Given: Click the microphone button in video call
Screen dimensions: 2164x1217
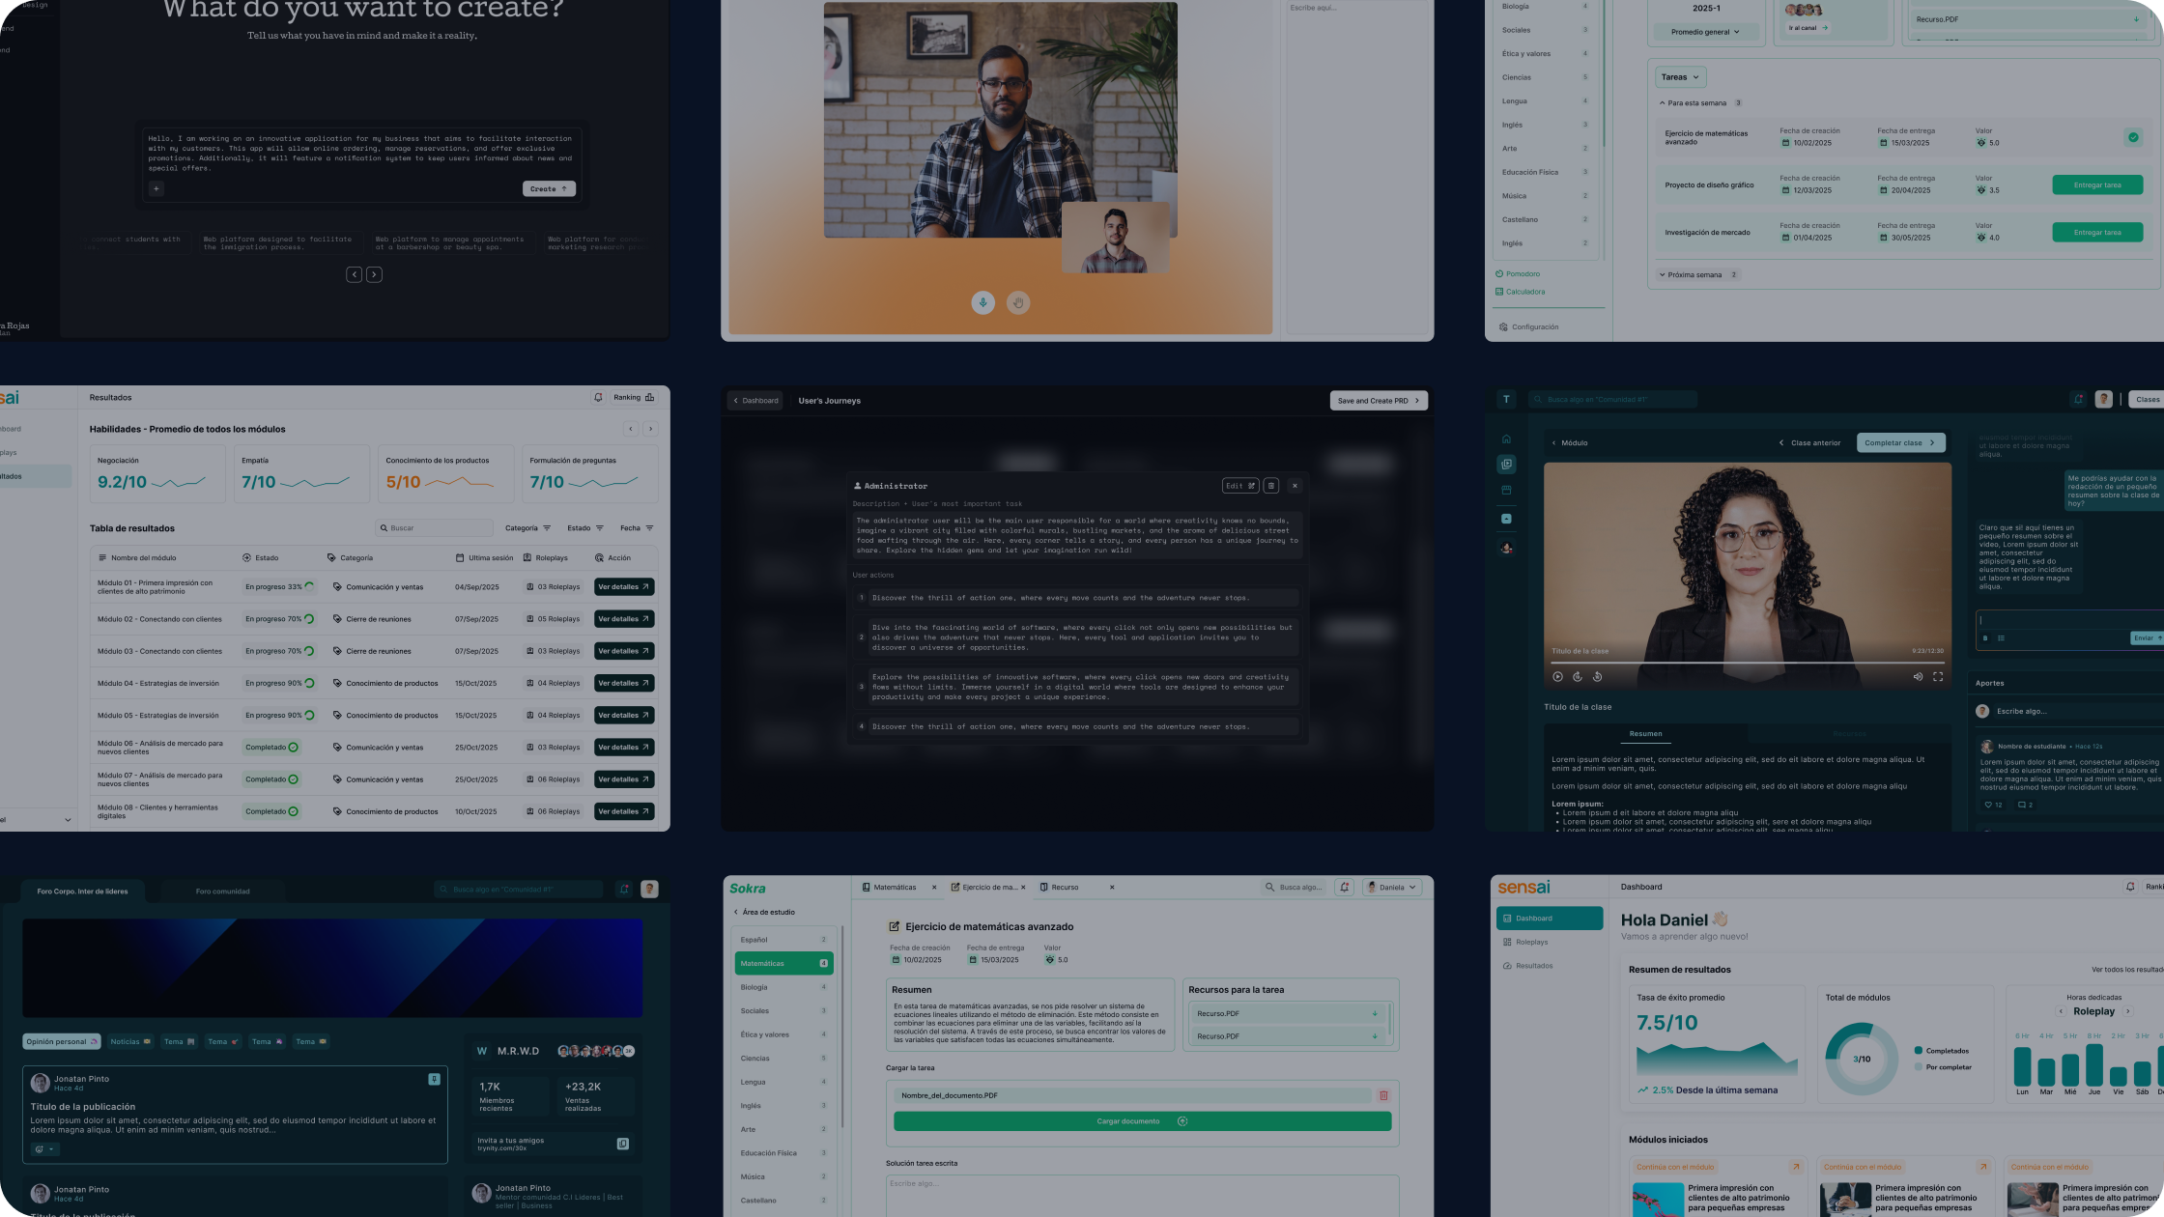Looking at the screenshot, I should (982, 303).
